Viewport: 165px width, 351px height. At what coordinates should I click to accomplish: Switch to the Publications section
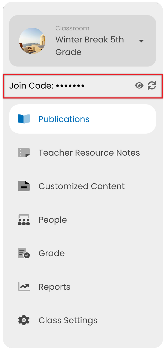pyautogui.click(x=64, y=119)
